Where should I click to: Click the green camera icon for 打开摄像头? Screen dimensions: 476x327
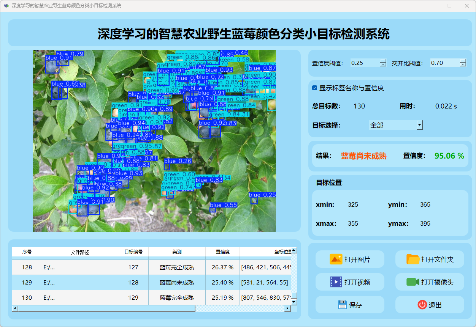click(x=413, y=282)
